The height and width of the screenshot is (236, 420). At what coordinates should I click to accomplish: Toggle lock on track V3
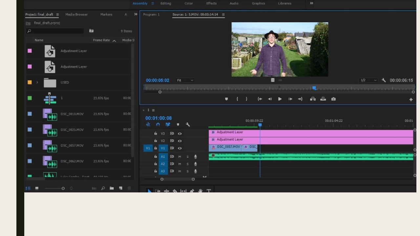pos(156,134)
